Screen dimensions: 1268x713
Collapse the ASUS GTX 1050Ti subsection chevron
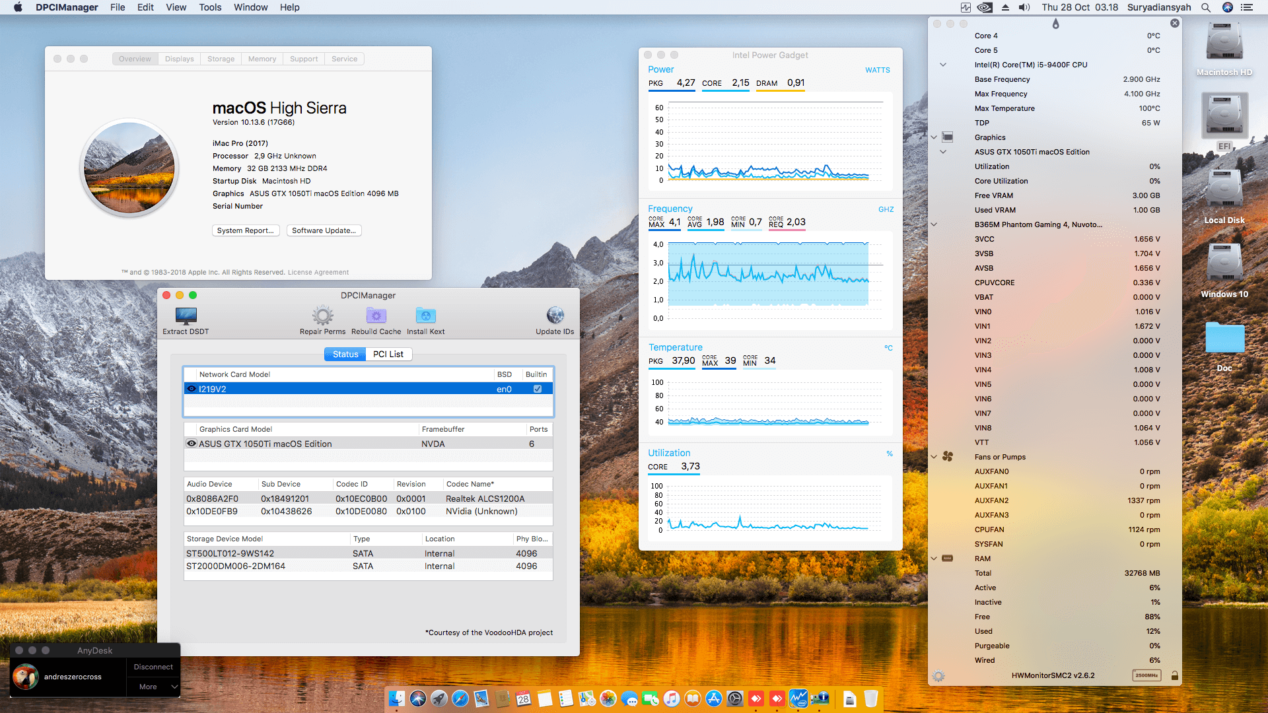click(943, 152)
